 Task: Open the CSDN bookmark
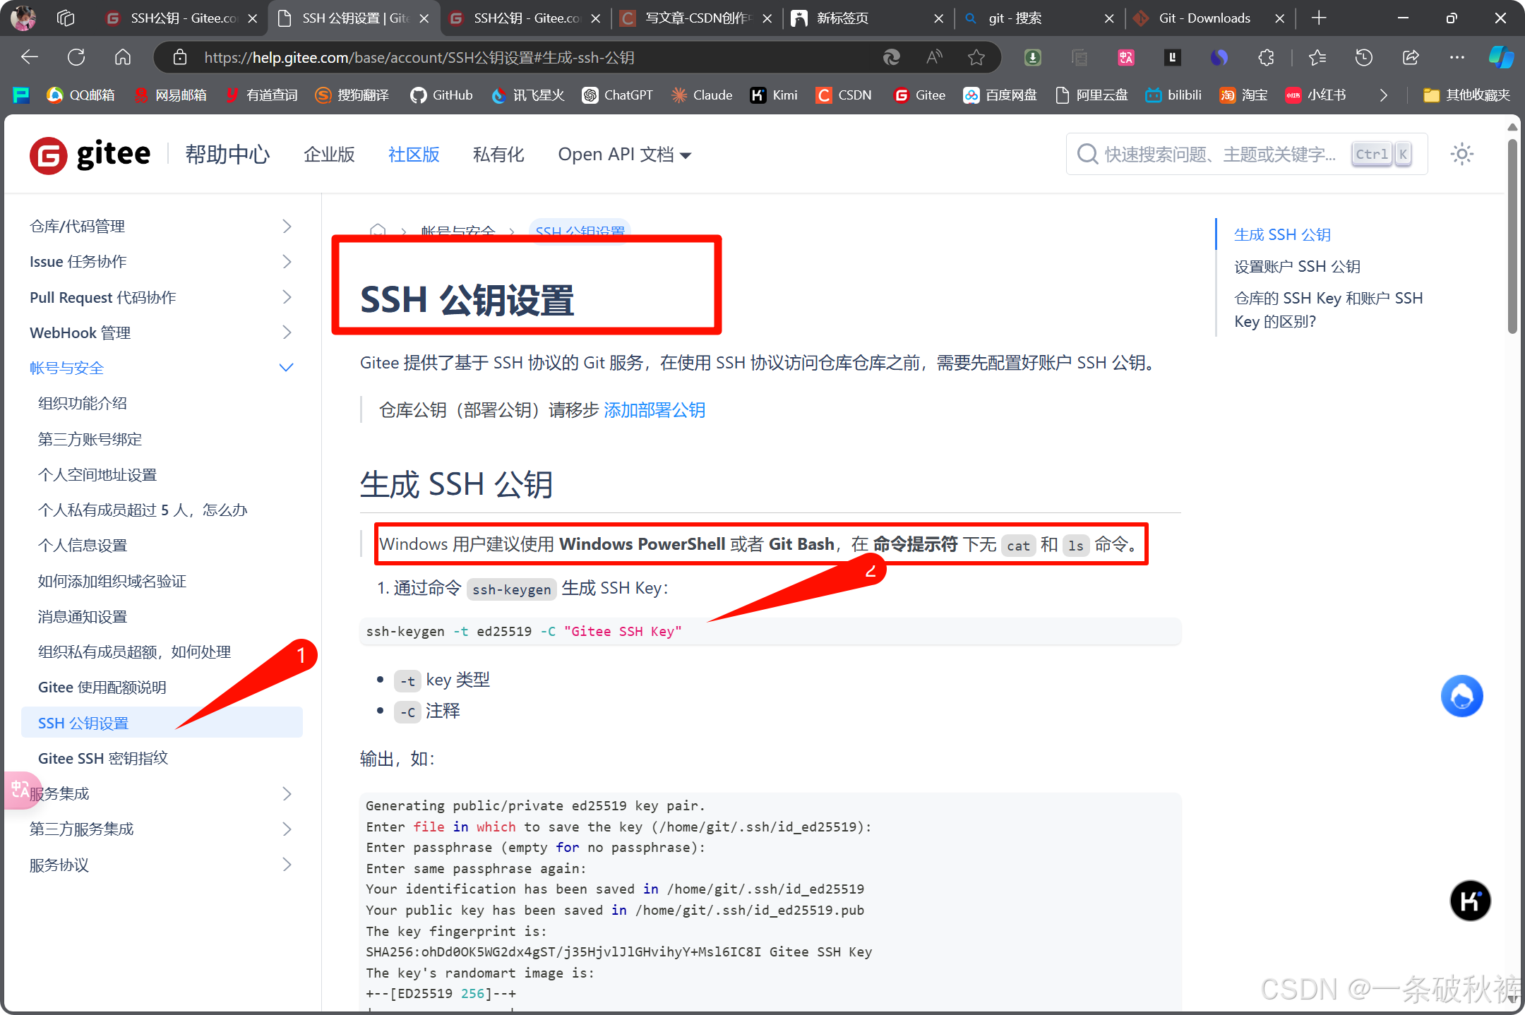[844, 95]
